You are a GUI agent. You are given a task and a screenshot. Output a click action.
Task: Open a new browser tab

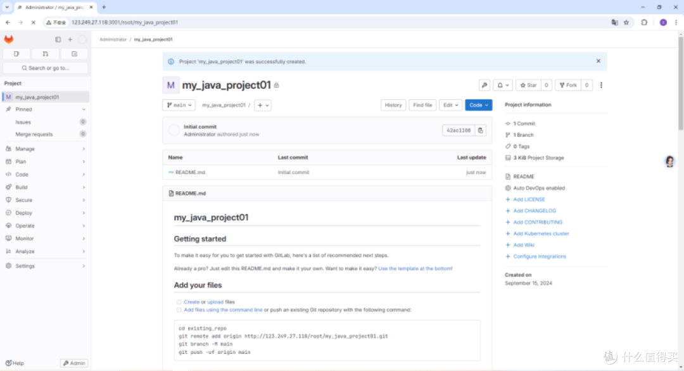(104, 7)
